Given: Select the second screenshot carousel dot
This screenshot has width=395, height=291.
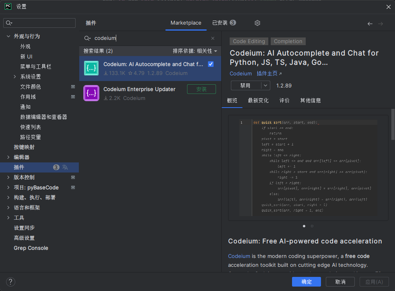Looking at the screenshot, I should [x=312, y=226].
